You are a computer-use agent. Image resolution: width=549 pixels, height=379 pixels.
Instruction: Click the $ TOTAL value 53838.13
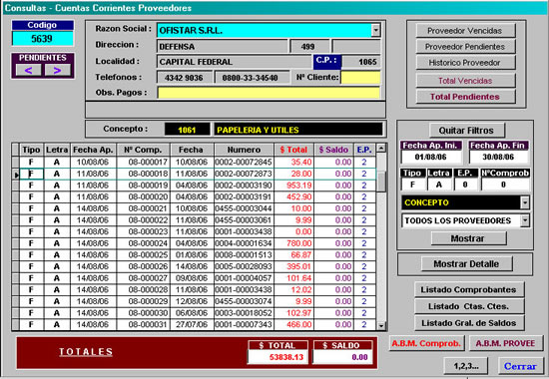[x=278, y=357]
